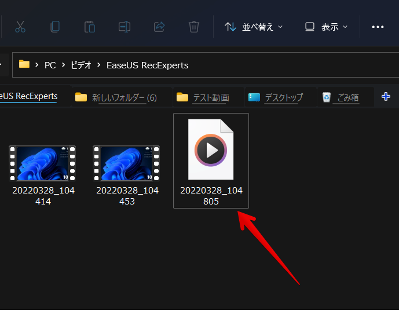This screenshot has width=399, height=314.
Task: Select video thumbnail 20220328_104414
Action: tap(42, 163)
